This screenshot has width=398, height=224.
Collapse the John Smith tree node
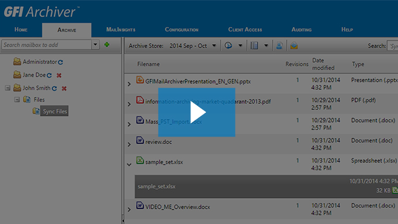[7, 88]
